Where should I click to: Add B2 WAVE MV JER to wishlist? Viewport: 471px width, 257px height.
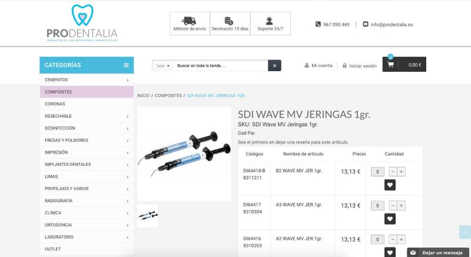(x=390, y=185)
